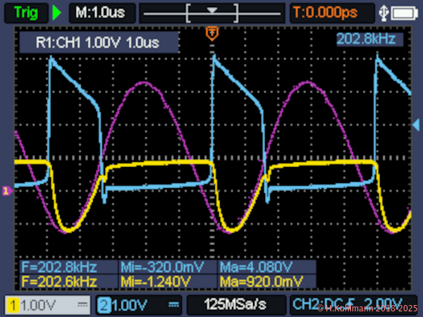Click the USB connection icon
The height and width of the screenshot is (317, 423).
tap(384, 12)
